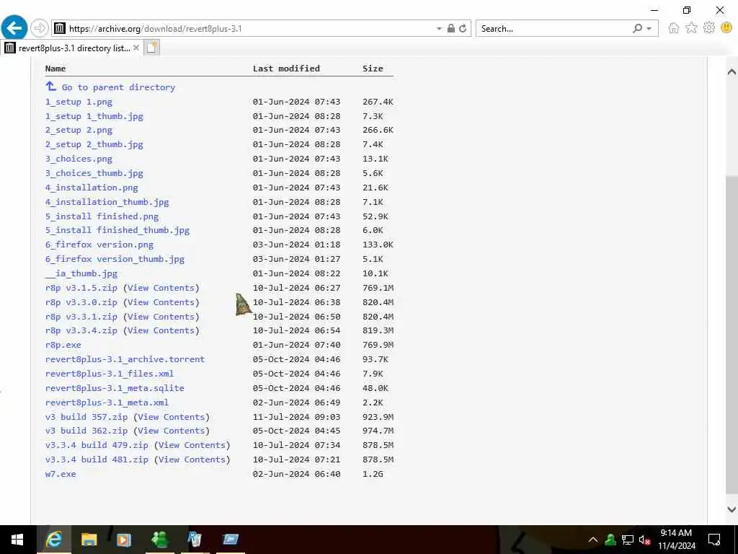This screenshot has width=738, height=554.
Task: Open the clock showing 9:14 AM
Action: click(x=676, y=540)
